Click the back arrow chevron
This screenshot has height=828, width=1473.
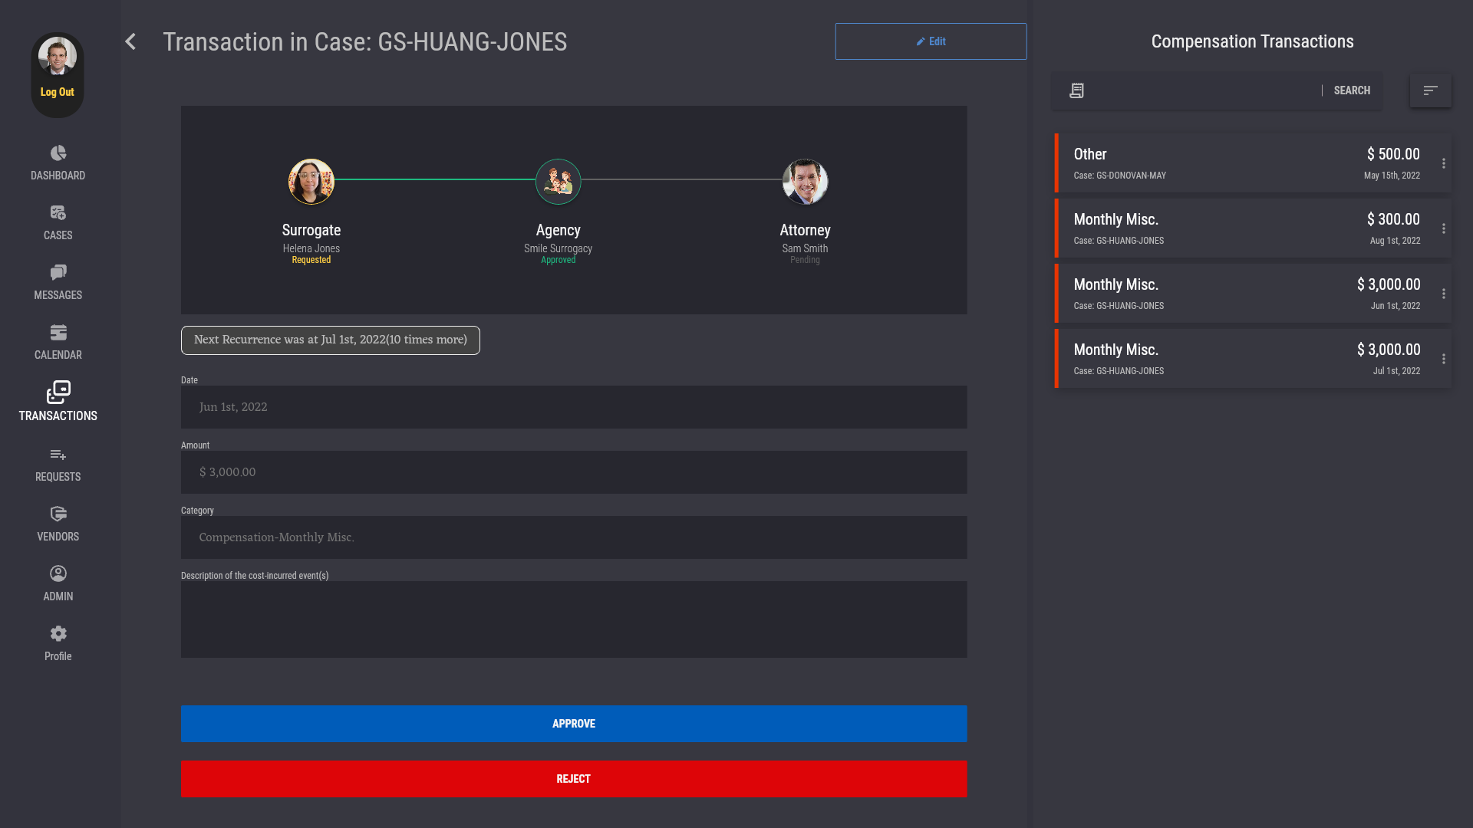pyautogui.click(x=131, y=41)
